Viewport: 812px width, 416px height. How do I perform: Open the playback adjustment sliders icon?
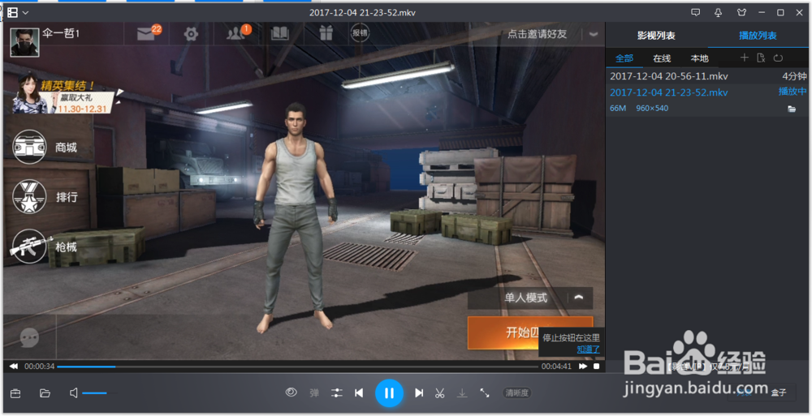coord(337,393)
